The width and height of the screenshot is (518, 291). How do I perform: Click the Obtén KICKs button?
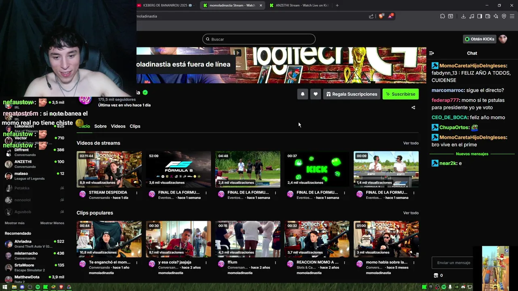pos(480,39)
